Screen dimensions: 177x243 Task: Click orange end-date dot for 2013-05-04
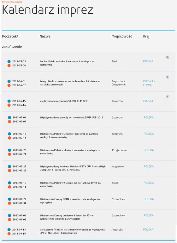click(x=9, y=65)
